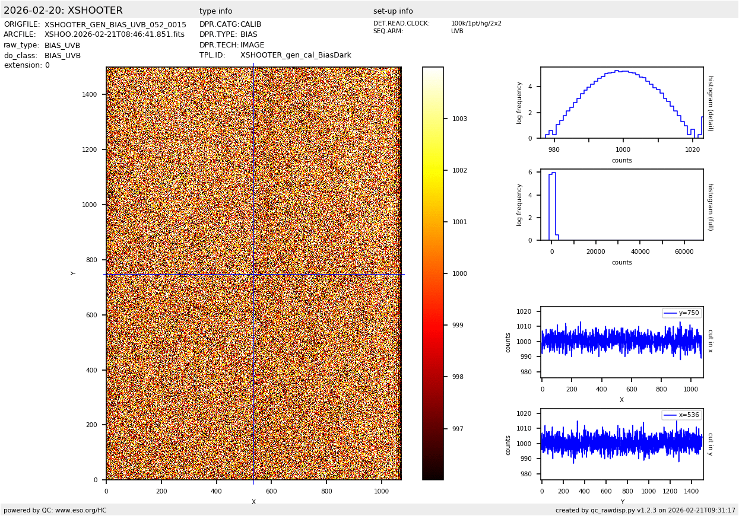
Task: Click the DPR.CATG CALIB value
Action: (x=250, y=25)
